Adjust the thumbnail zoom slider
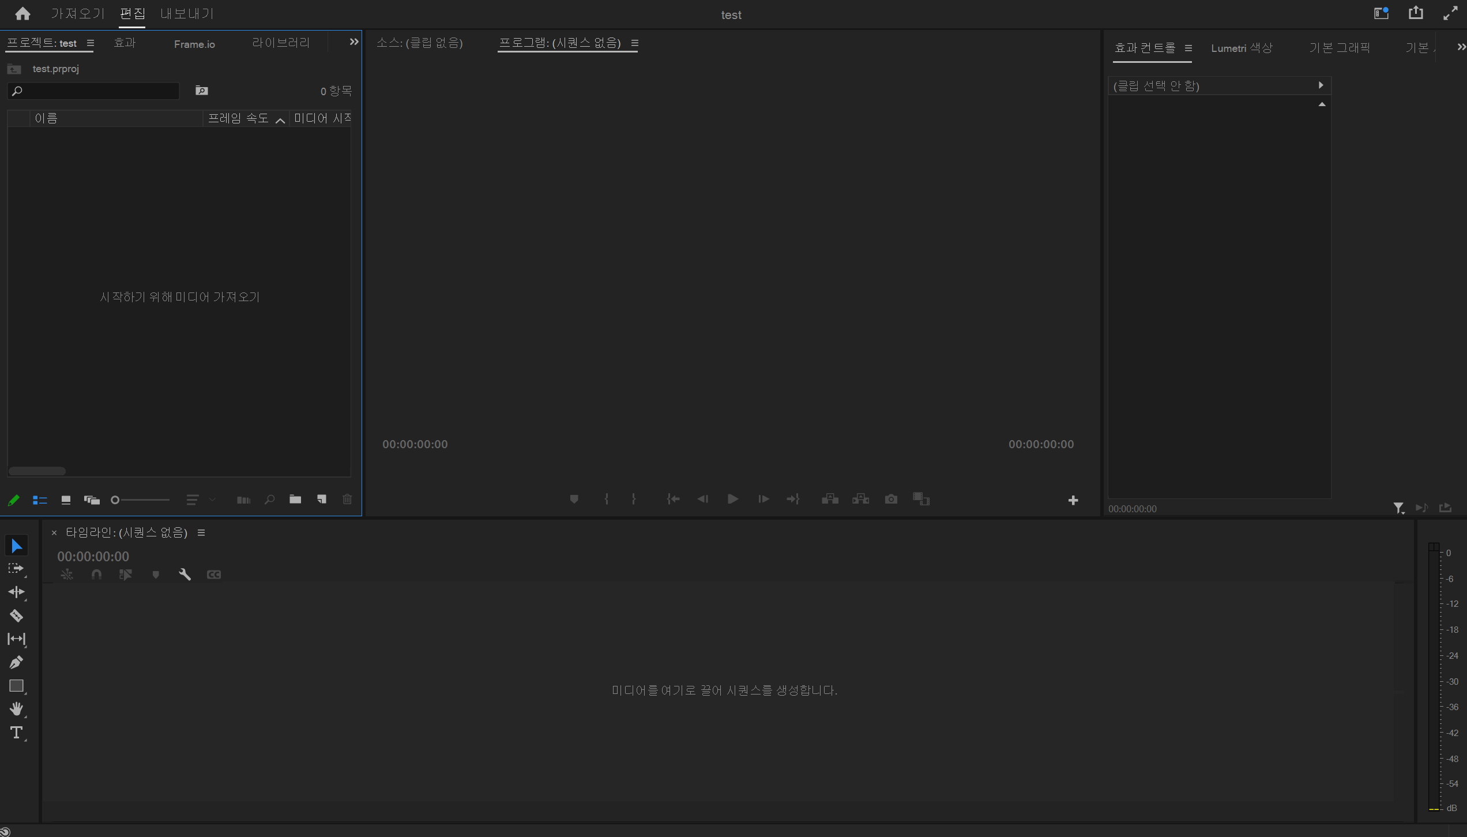Screen dimensions: 1467x837 pyautogui.click(x=115, y=500)
